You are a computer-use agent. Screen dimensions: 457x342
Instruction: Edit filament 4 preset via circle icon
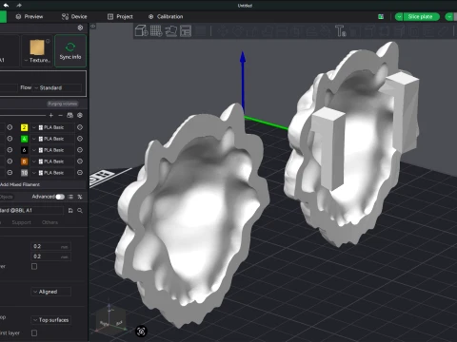click(x=80, y=139)
